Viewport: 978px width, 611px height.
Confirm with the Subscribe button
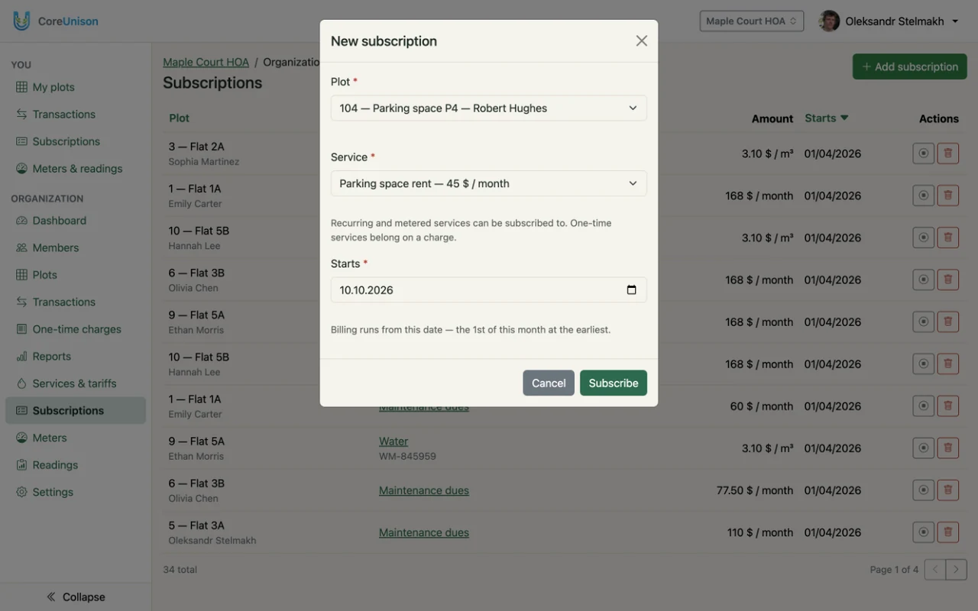click(614, 383)
